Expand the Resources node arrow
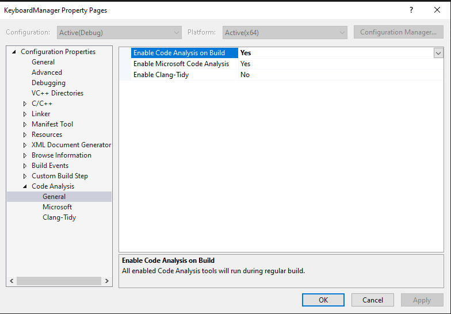Viewport: 451px width, 314px height. (x=25, y=135)
